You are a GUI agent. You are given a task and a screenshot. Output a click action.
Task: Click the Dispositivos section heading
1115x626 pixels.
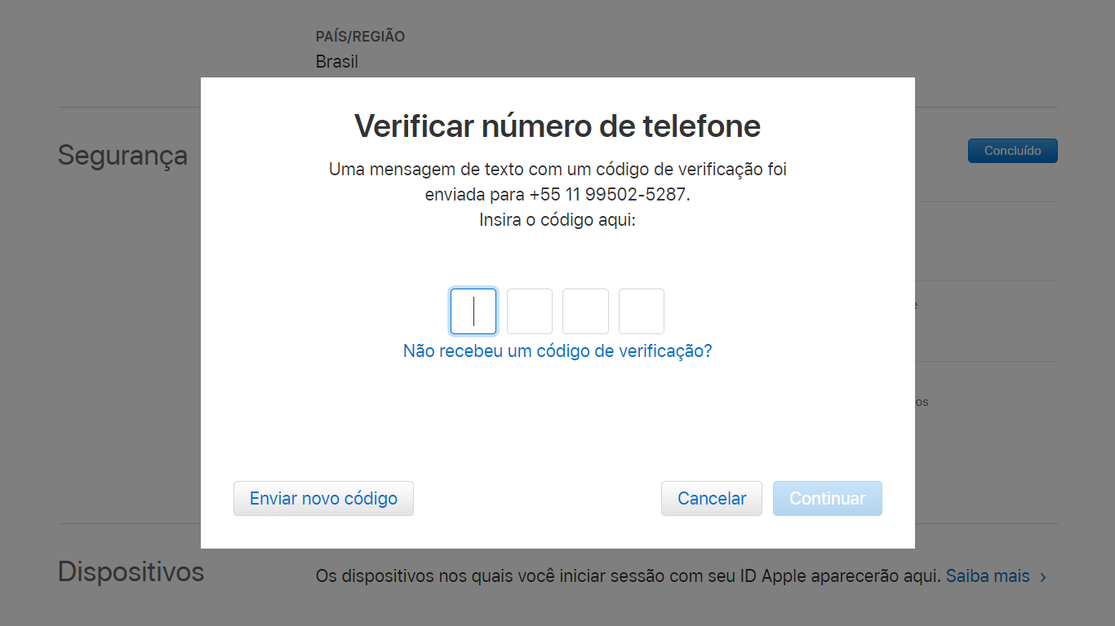[131, 572]
